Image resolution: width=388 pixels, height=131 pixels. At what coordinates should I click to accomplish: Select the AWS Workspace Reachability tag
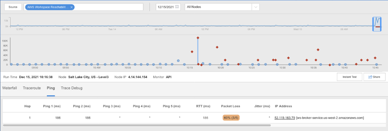click(x=49, y=7)
